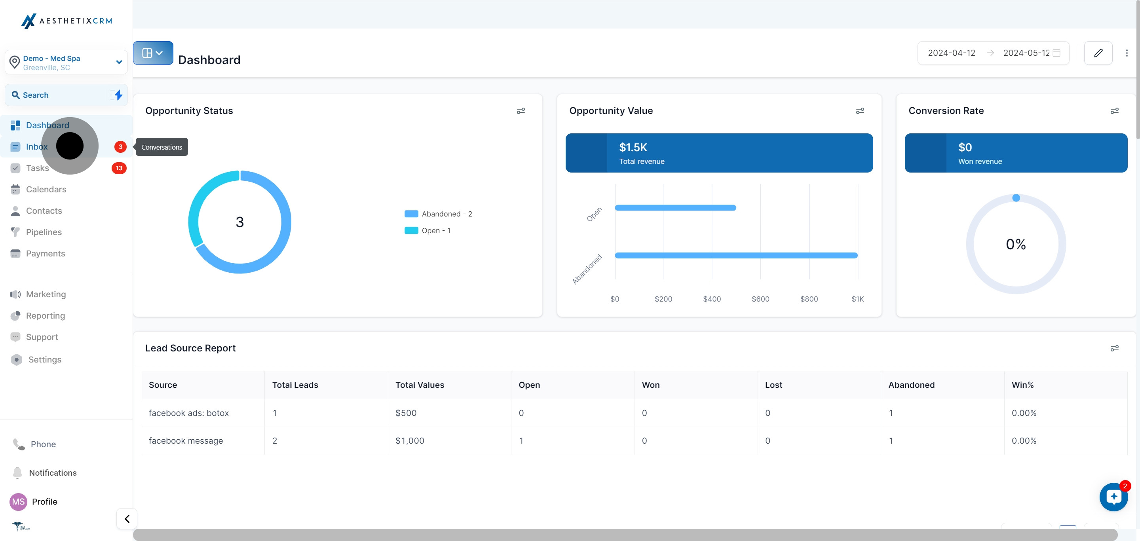Go to Pipelines in the sidebar
Viewport: 1140px width, 541px height.
[x=44, y=232]
